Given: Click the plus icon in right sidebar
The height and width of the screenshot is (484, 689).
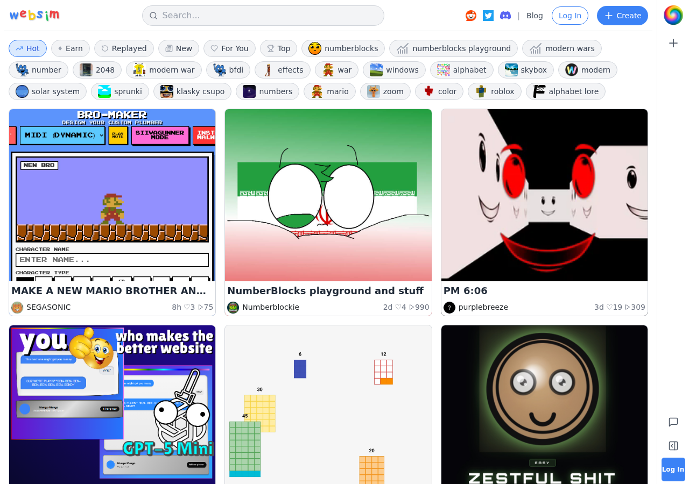Looking at the screenshot, I should pyautogui.click(x=673, y=43).
